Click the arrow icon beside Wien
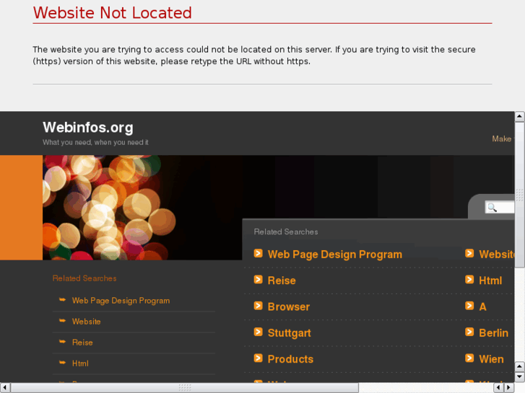525x393 pixels. pyautogui.click(x=469, y=358)
